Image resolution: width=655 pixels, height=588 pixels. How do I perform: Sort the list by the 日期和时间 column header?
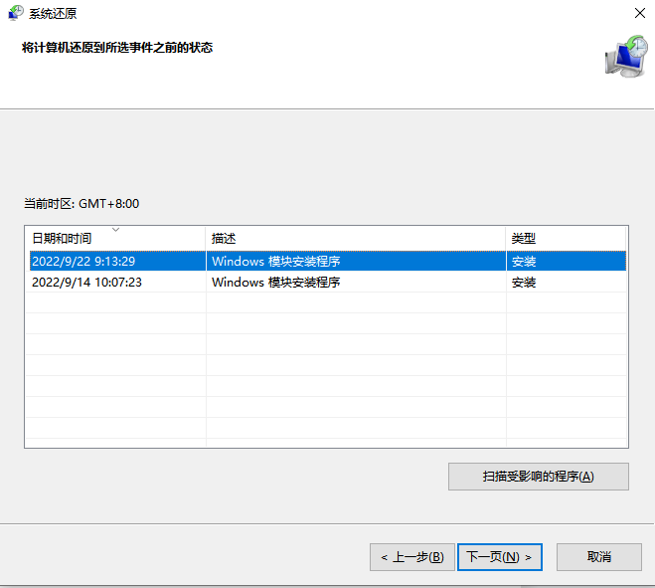coord(62,239)
